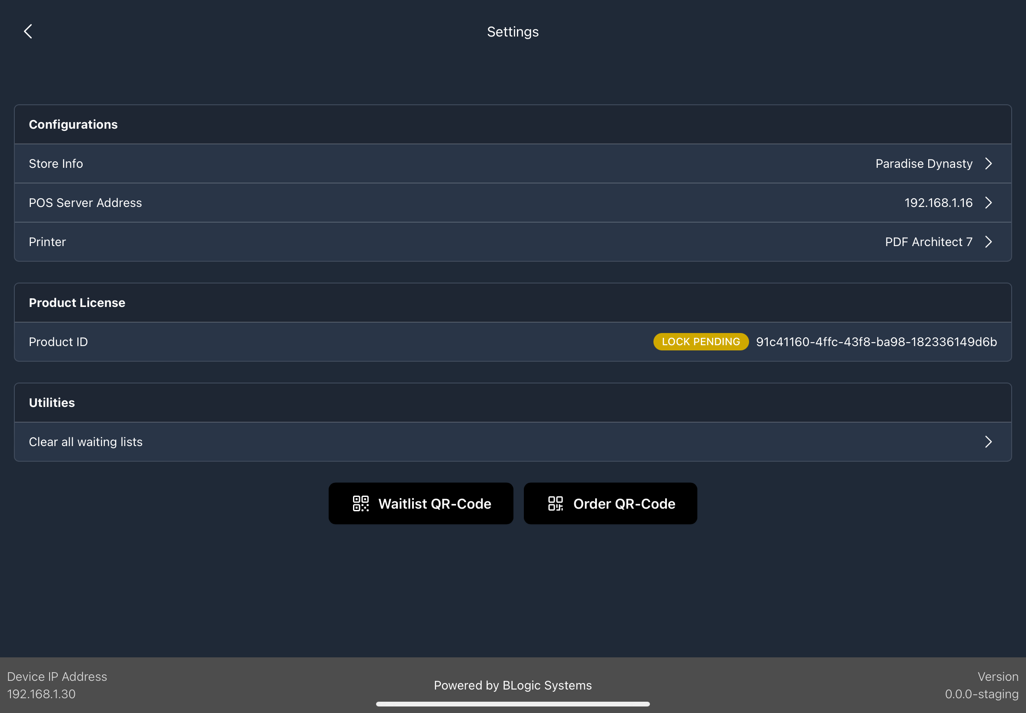The height and width of the screenshot is (713, 1026).
Task: Open Printer selection chevron
Action: point(988,242)
